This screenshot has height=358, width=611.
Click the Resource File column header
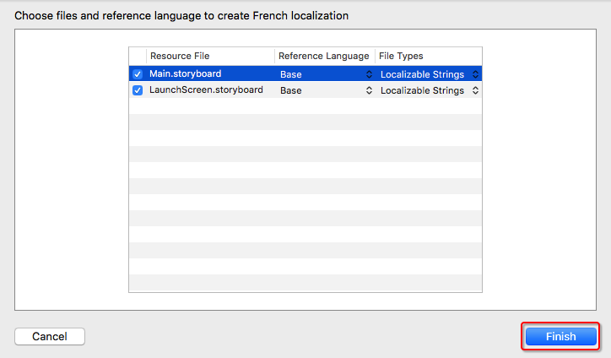(210, 56)
